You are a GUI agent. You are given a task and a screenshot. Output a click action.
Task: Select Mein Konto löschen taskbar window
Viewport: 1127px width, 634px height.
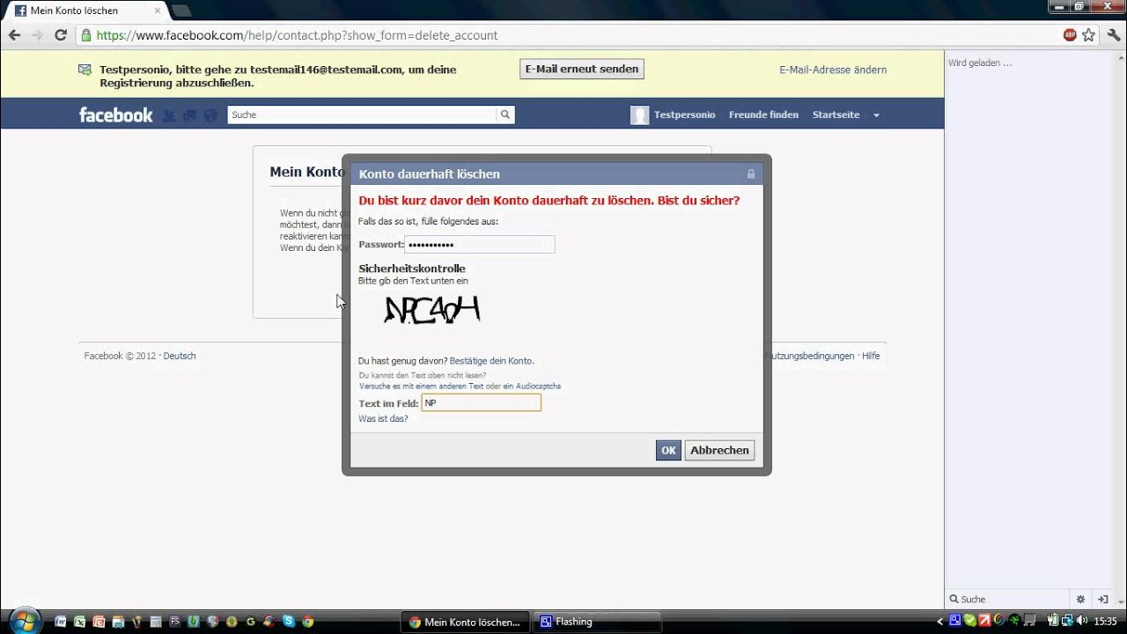(466, 622)
